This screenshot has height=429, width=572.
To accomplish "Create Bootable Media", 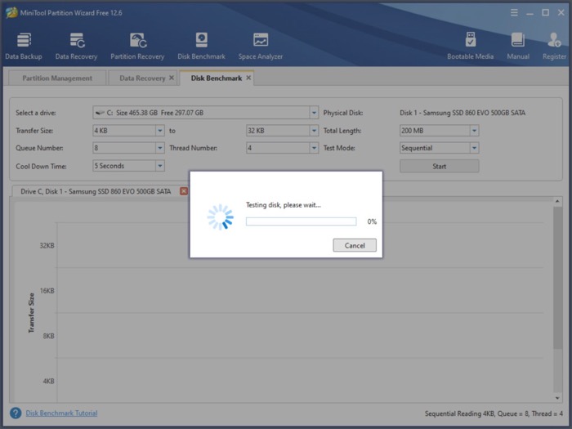I will click(x=470, y=46).
